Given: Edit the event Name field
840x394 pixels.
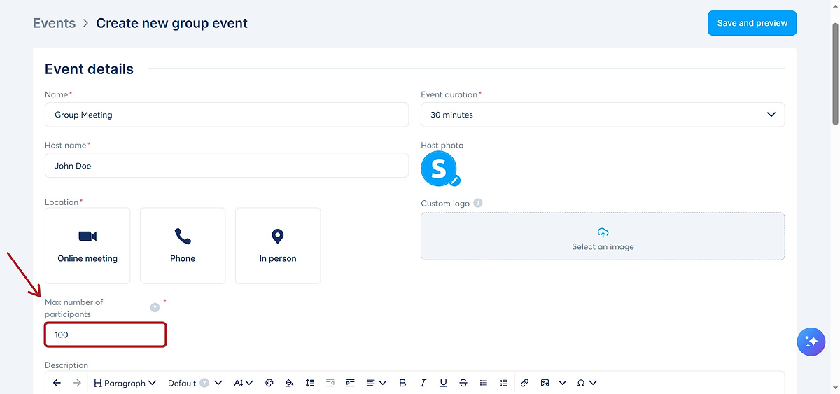Looking at the screenshot, I should [x=227, y=115].
